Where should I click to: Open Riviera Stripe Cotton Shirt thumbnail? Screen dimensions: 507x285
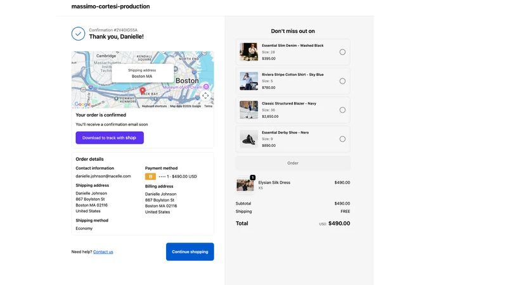coord(248,81)
